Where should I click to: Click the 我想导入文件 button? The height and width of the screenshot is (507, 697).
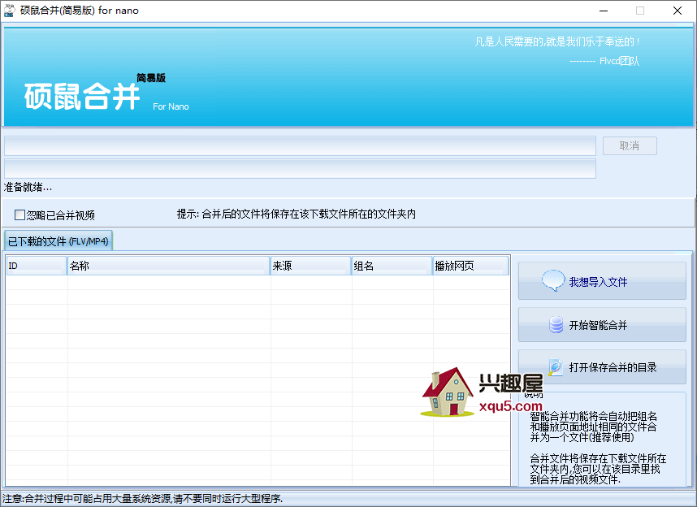602,281
